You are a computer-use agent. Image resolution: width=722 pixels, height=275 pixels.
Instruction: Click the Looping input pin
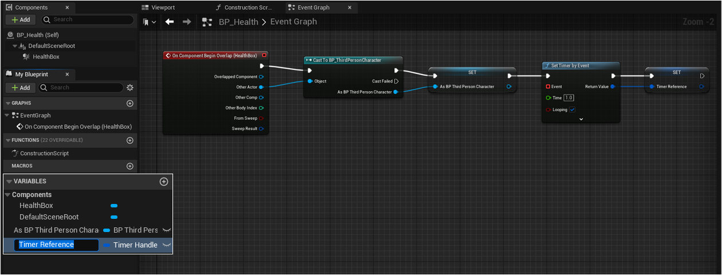click(x=548, y=109)
